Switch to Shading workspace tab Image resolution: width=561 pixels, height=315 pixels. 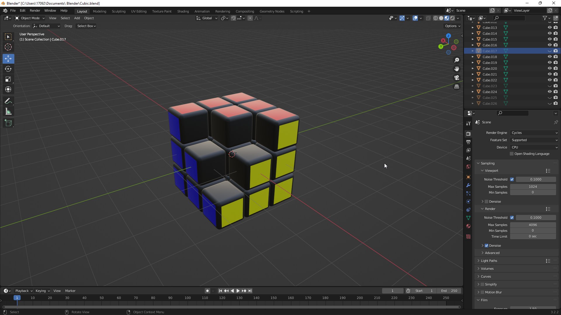tap(183, 11)
